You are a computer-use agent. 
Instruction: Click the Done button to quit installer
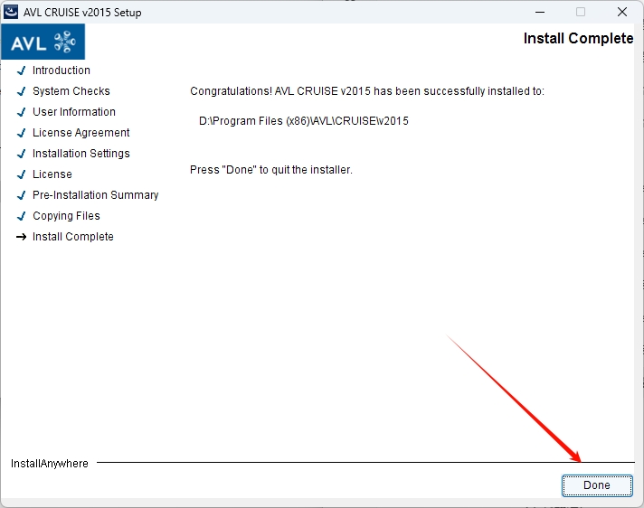(x=596, y=485)
